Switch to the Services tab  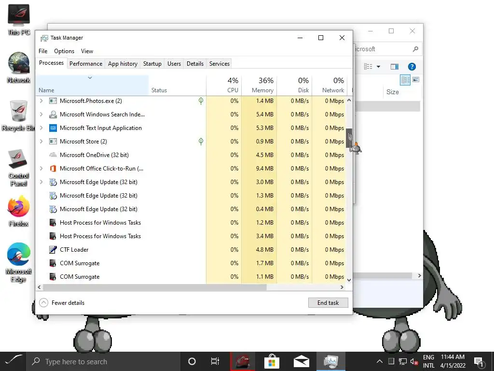[x=220, y=64]
